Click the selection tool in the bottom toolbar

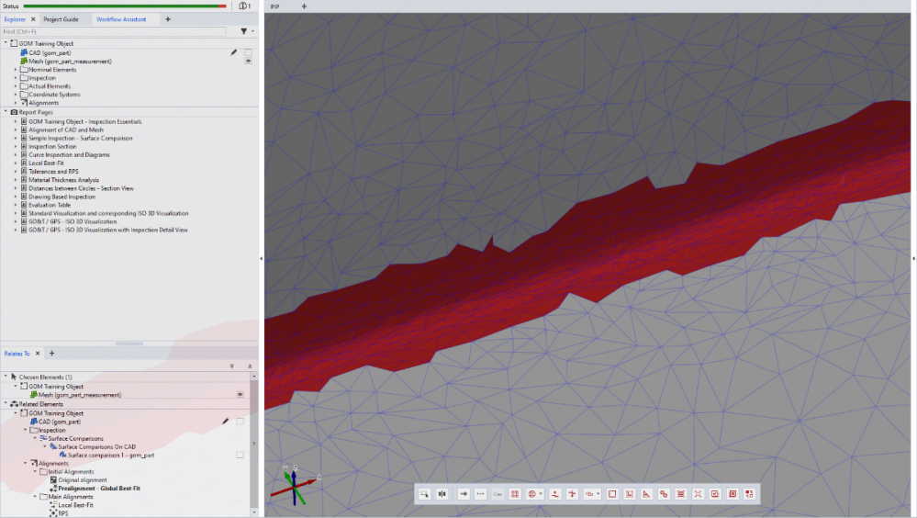click(x=425, y=494)
